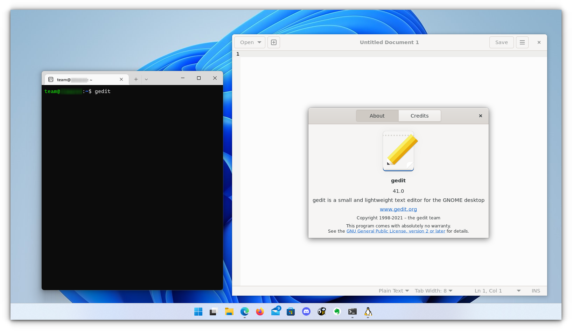Open Evernote from the taskbar
The width and height of the screenshot is (572, 331).
(337, 311)
